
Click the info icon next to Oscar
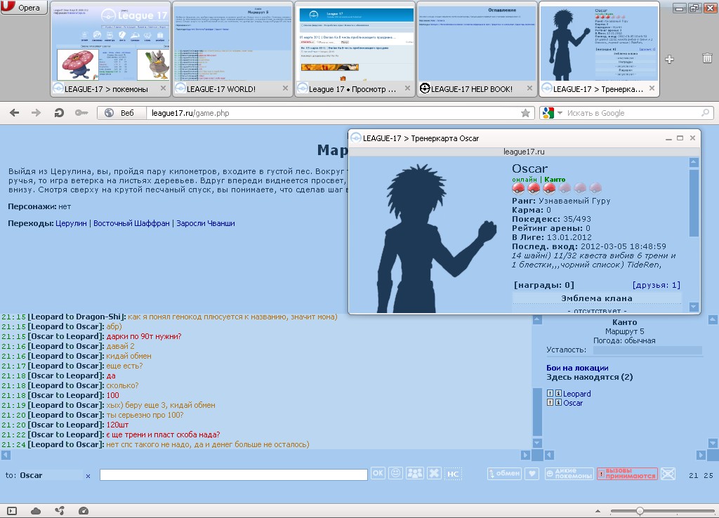click(558, 402)
